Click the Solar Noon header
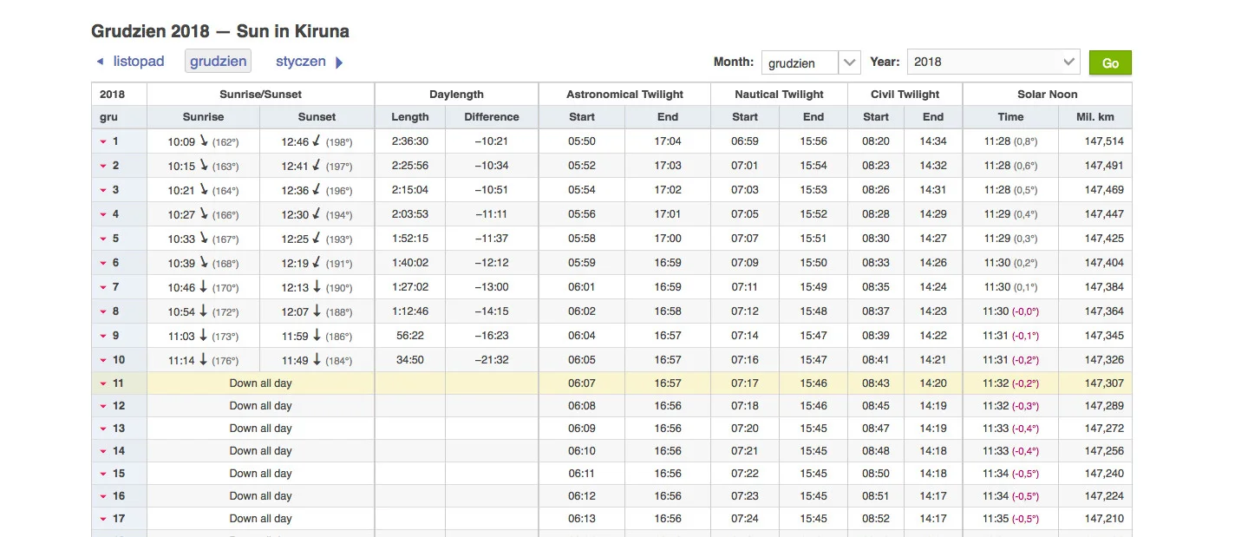This screenshot has height=537, width=1248. pos(1047,94)
